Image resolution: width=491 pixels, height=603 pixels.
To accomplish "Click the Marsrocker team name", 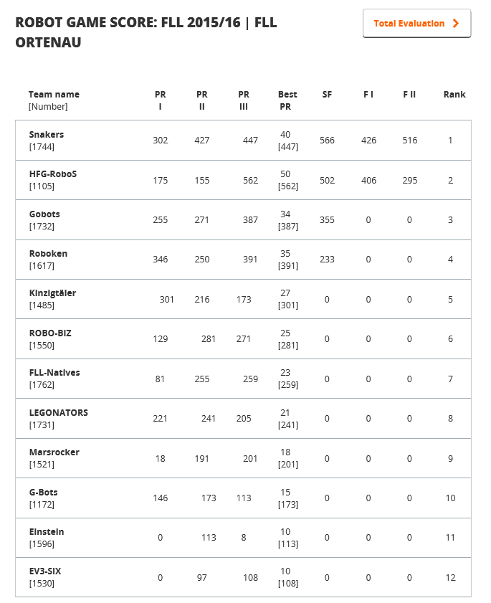I will [54, 452].
